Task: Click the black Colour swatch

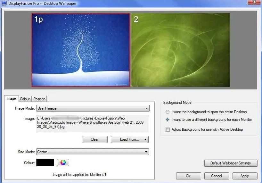Action: click(x=45, y=162)
